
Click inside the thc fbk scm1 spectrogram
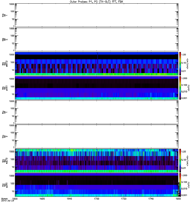point(97,185)
